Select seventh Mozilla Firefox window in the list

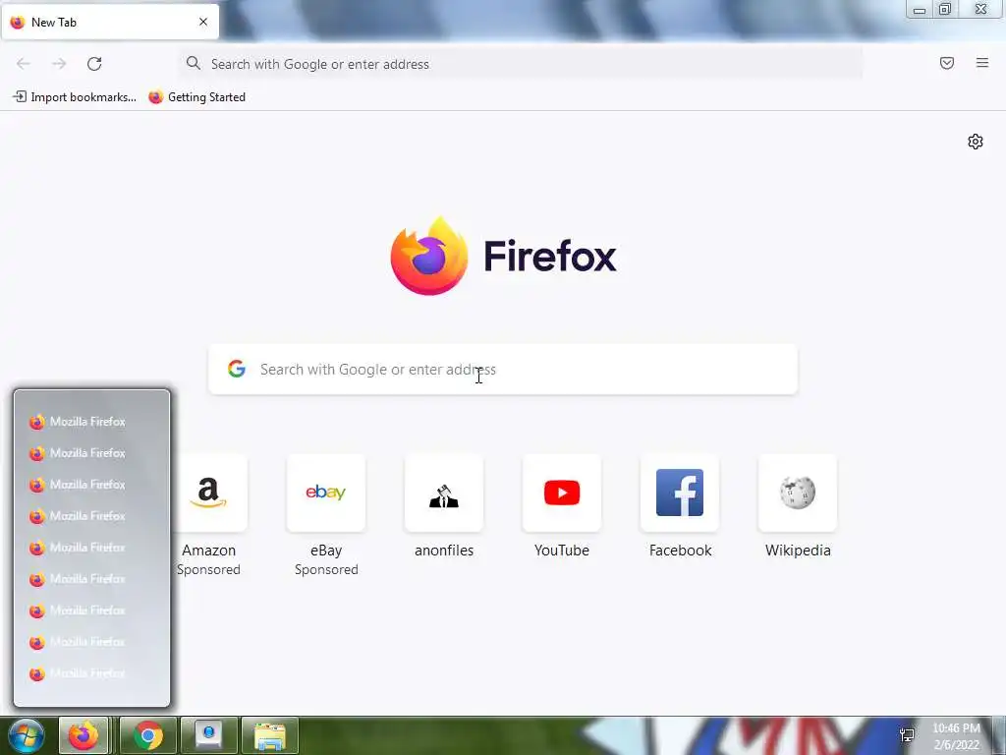tap(91, 610)
